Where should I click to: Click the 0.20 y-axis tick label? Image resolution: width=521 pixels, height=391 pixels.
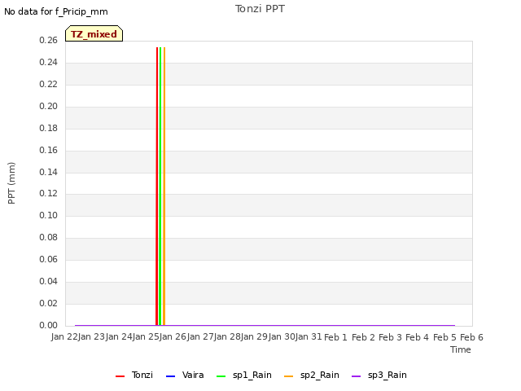49,107
